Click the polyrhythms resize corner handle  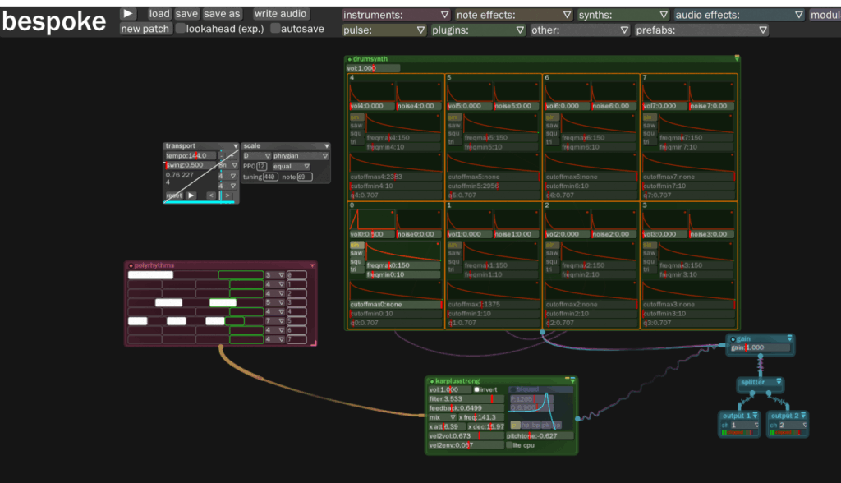314,343
